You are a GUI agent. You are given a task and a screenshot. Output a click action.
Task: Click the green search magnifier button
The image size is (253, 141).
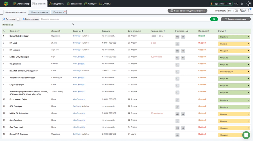point(214,19)
